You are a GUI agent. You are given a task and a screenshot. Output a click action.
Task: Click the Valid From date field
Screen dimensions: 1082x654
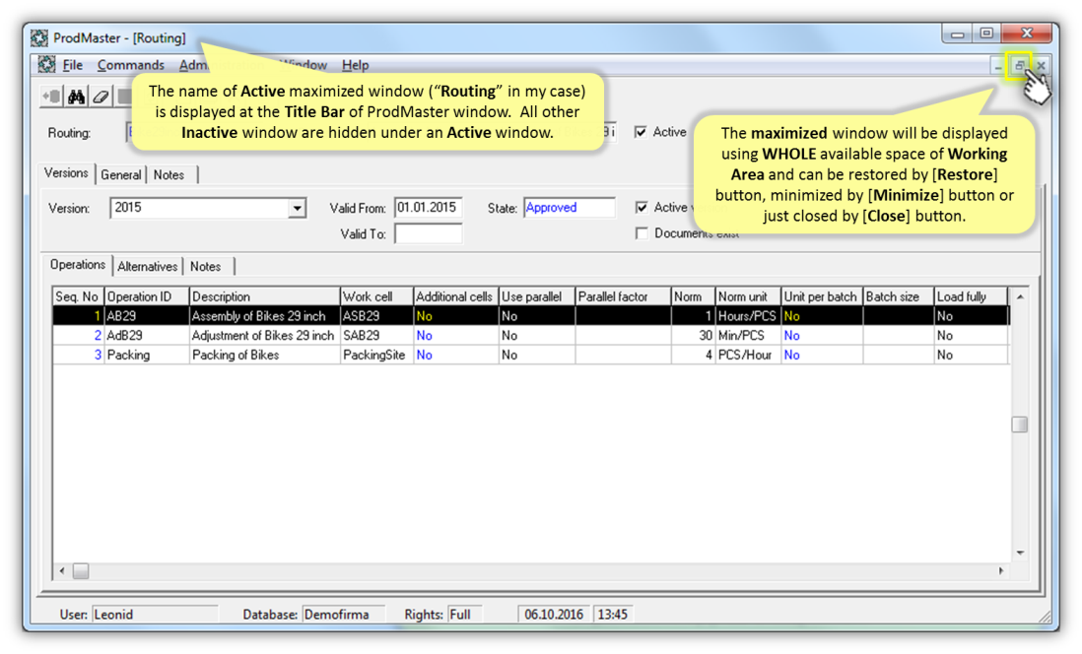(428, 208)
